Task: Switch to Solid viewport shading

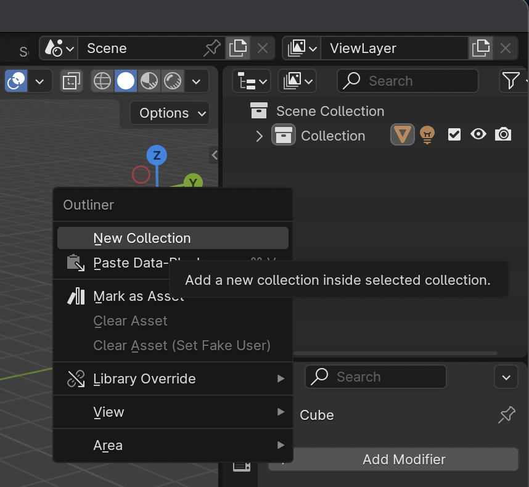Action: point(126,81)
